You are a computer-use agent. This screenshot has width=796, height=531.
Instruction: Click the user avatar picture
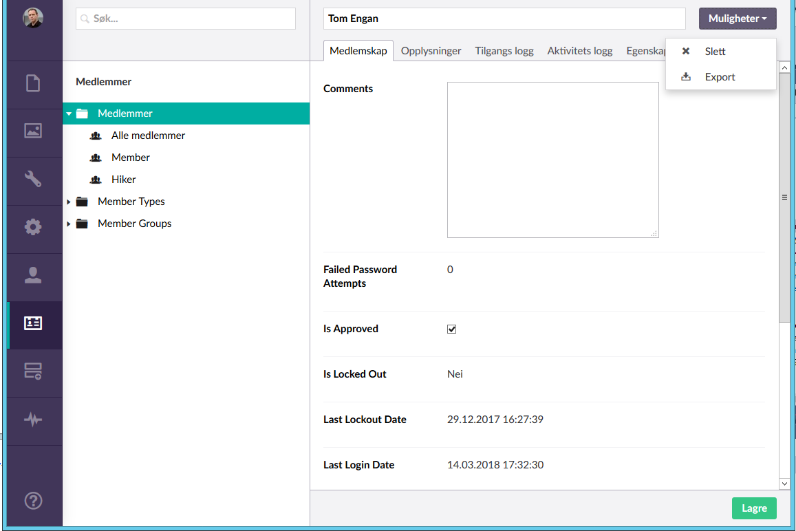pos(33,19)
